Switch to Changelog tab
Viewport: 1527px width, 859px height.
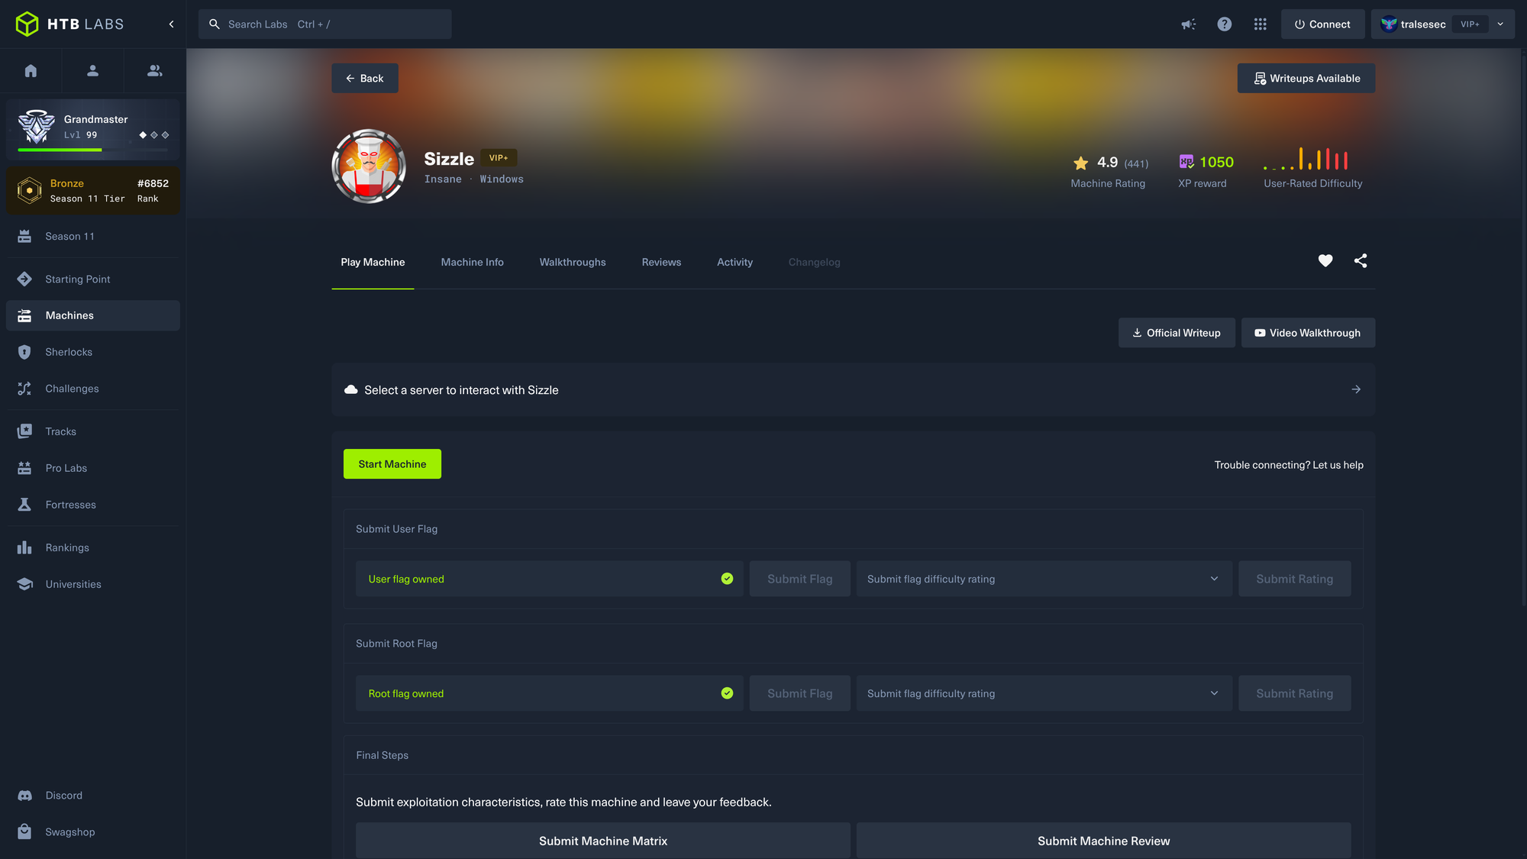point(814,262)
